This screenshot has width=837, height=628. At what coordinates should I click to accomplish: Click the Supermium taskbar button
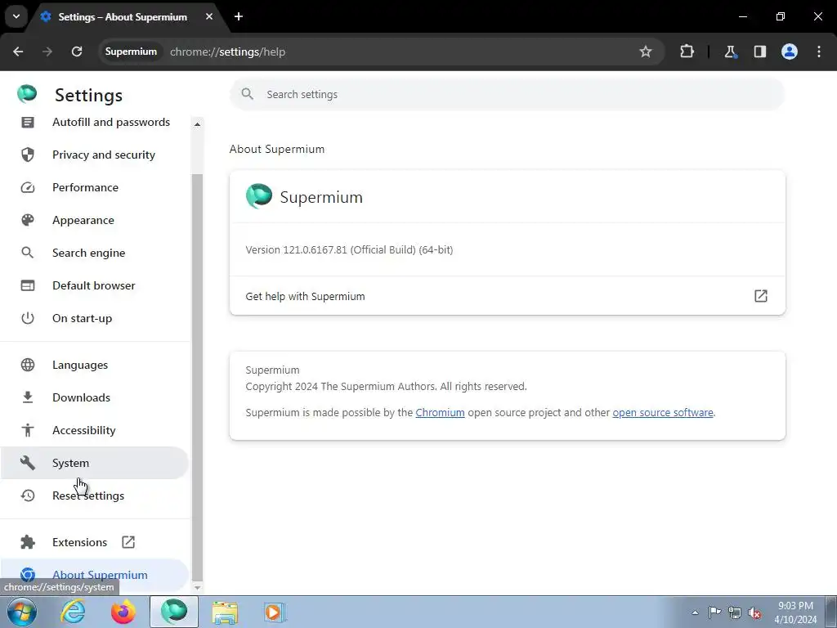point(174,612)
